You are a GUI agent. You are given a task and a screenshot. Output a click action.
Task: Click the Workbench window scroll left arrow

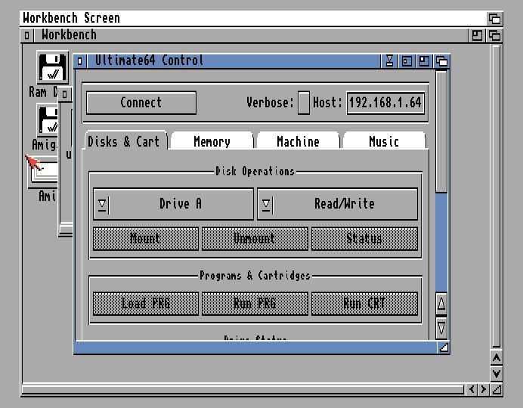point(472,389)
